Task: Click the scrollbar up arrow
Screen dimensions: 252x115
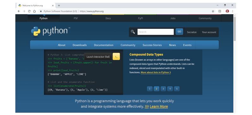Action: point(235,16)
